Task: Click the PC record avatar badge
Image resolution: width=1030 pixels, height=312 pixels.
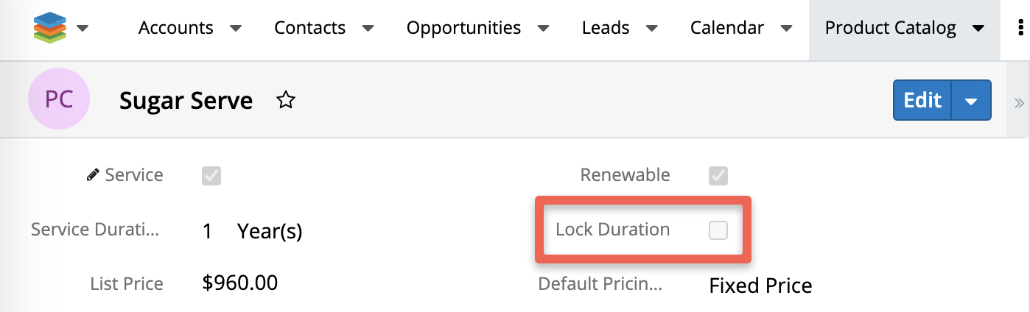Action: tap(59, 99)
